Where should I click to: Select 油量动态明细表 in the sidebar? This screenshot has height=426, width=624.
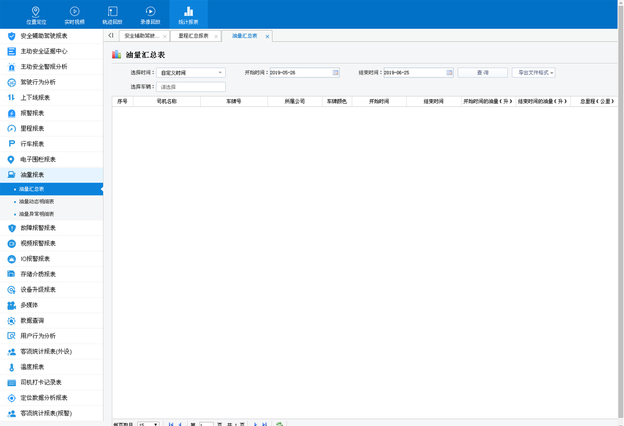[37, 202]
